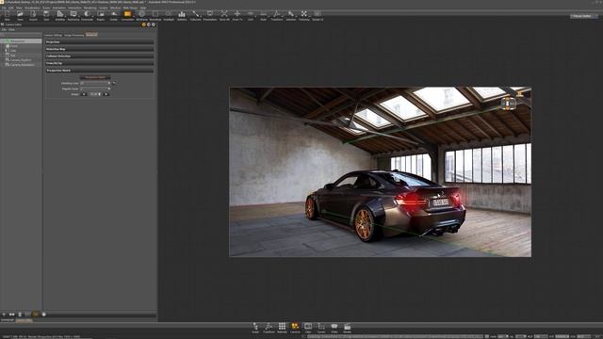Open the Animation menu
603x339 pixels.
(58, 8)
